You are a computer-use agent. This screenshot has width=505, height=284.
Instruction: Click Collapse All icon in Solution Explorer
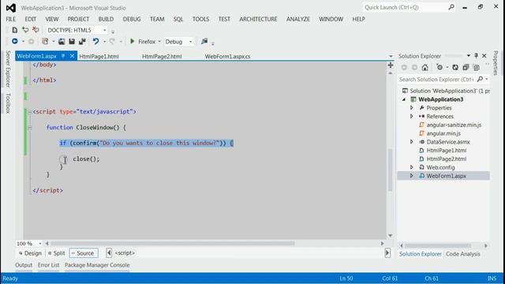point(466,67)
